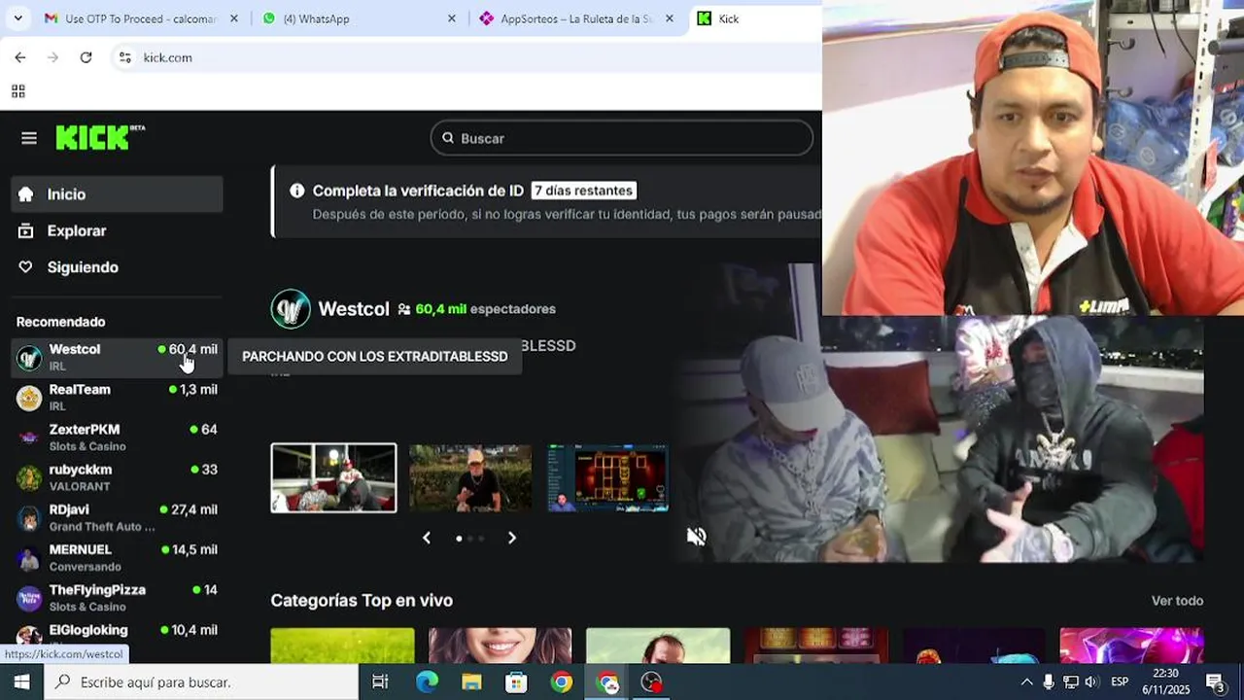This screenshot has width=1244, height=700.
Task: Close the AppSorteos tab
Action: coord(669,18)
